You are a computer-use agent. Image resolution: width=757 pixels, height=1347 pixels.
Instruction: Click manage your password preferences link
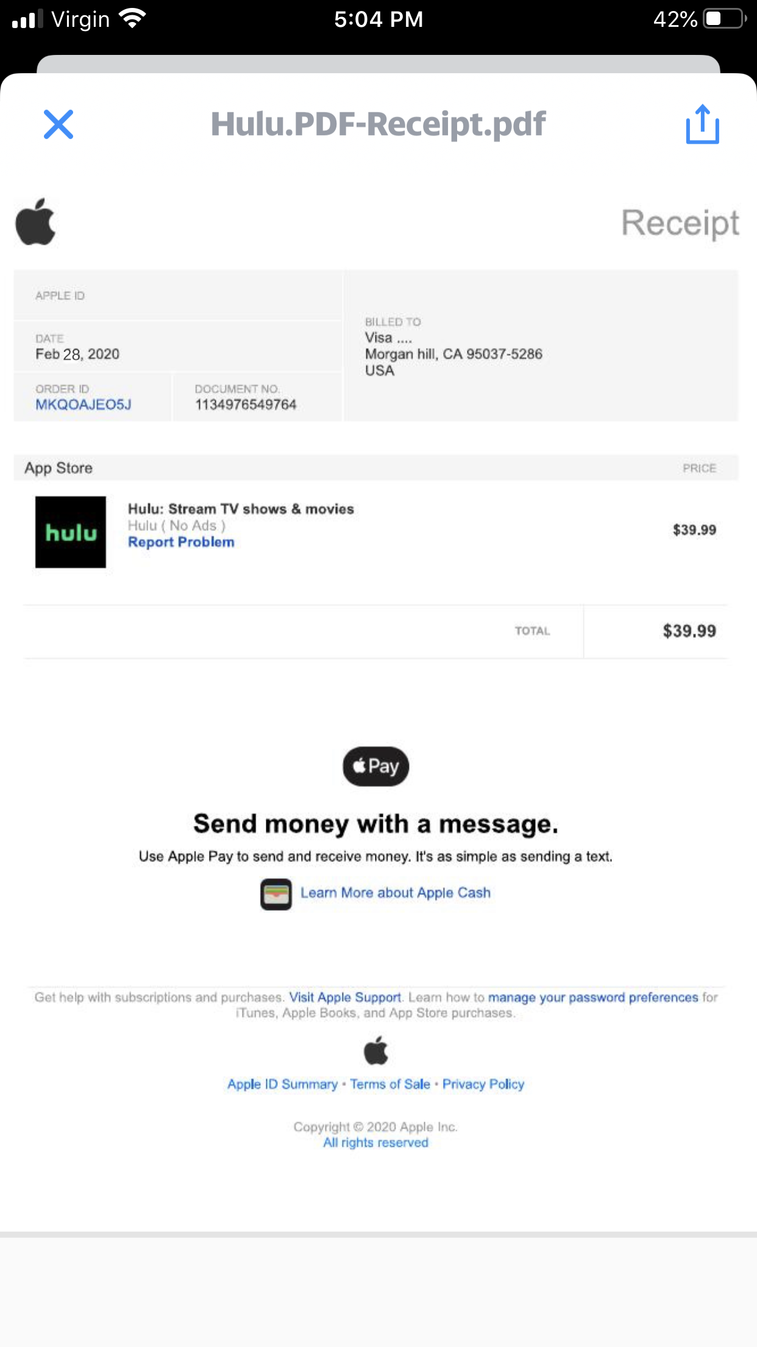[x=592, y=997]
